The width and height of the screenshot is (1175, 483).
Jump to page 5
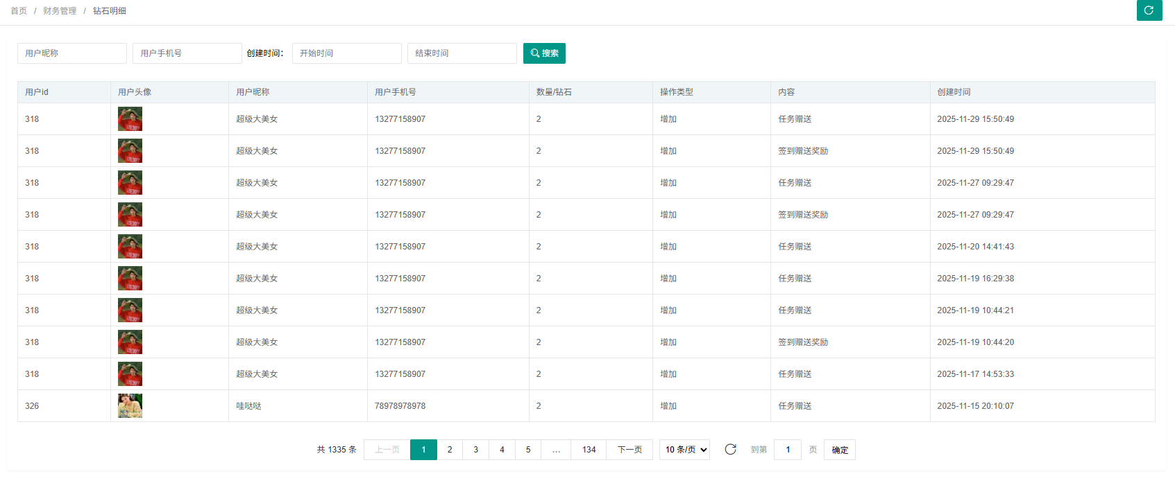pyautogui.click(x=528, y=450)
